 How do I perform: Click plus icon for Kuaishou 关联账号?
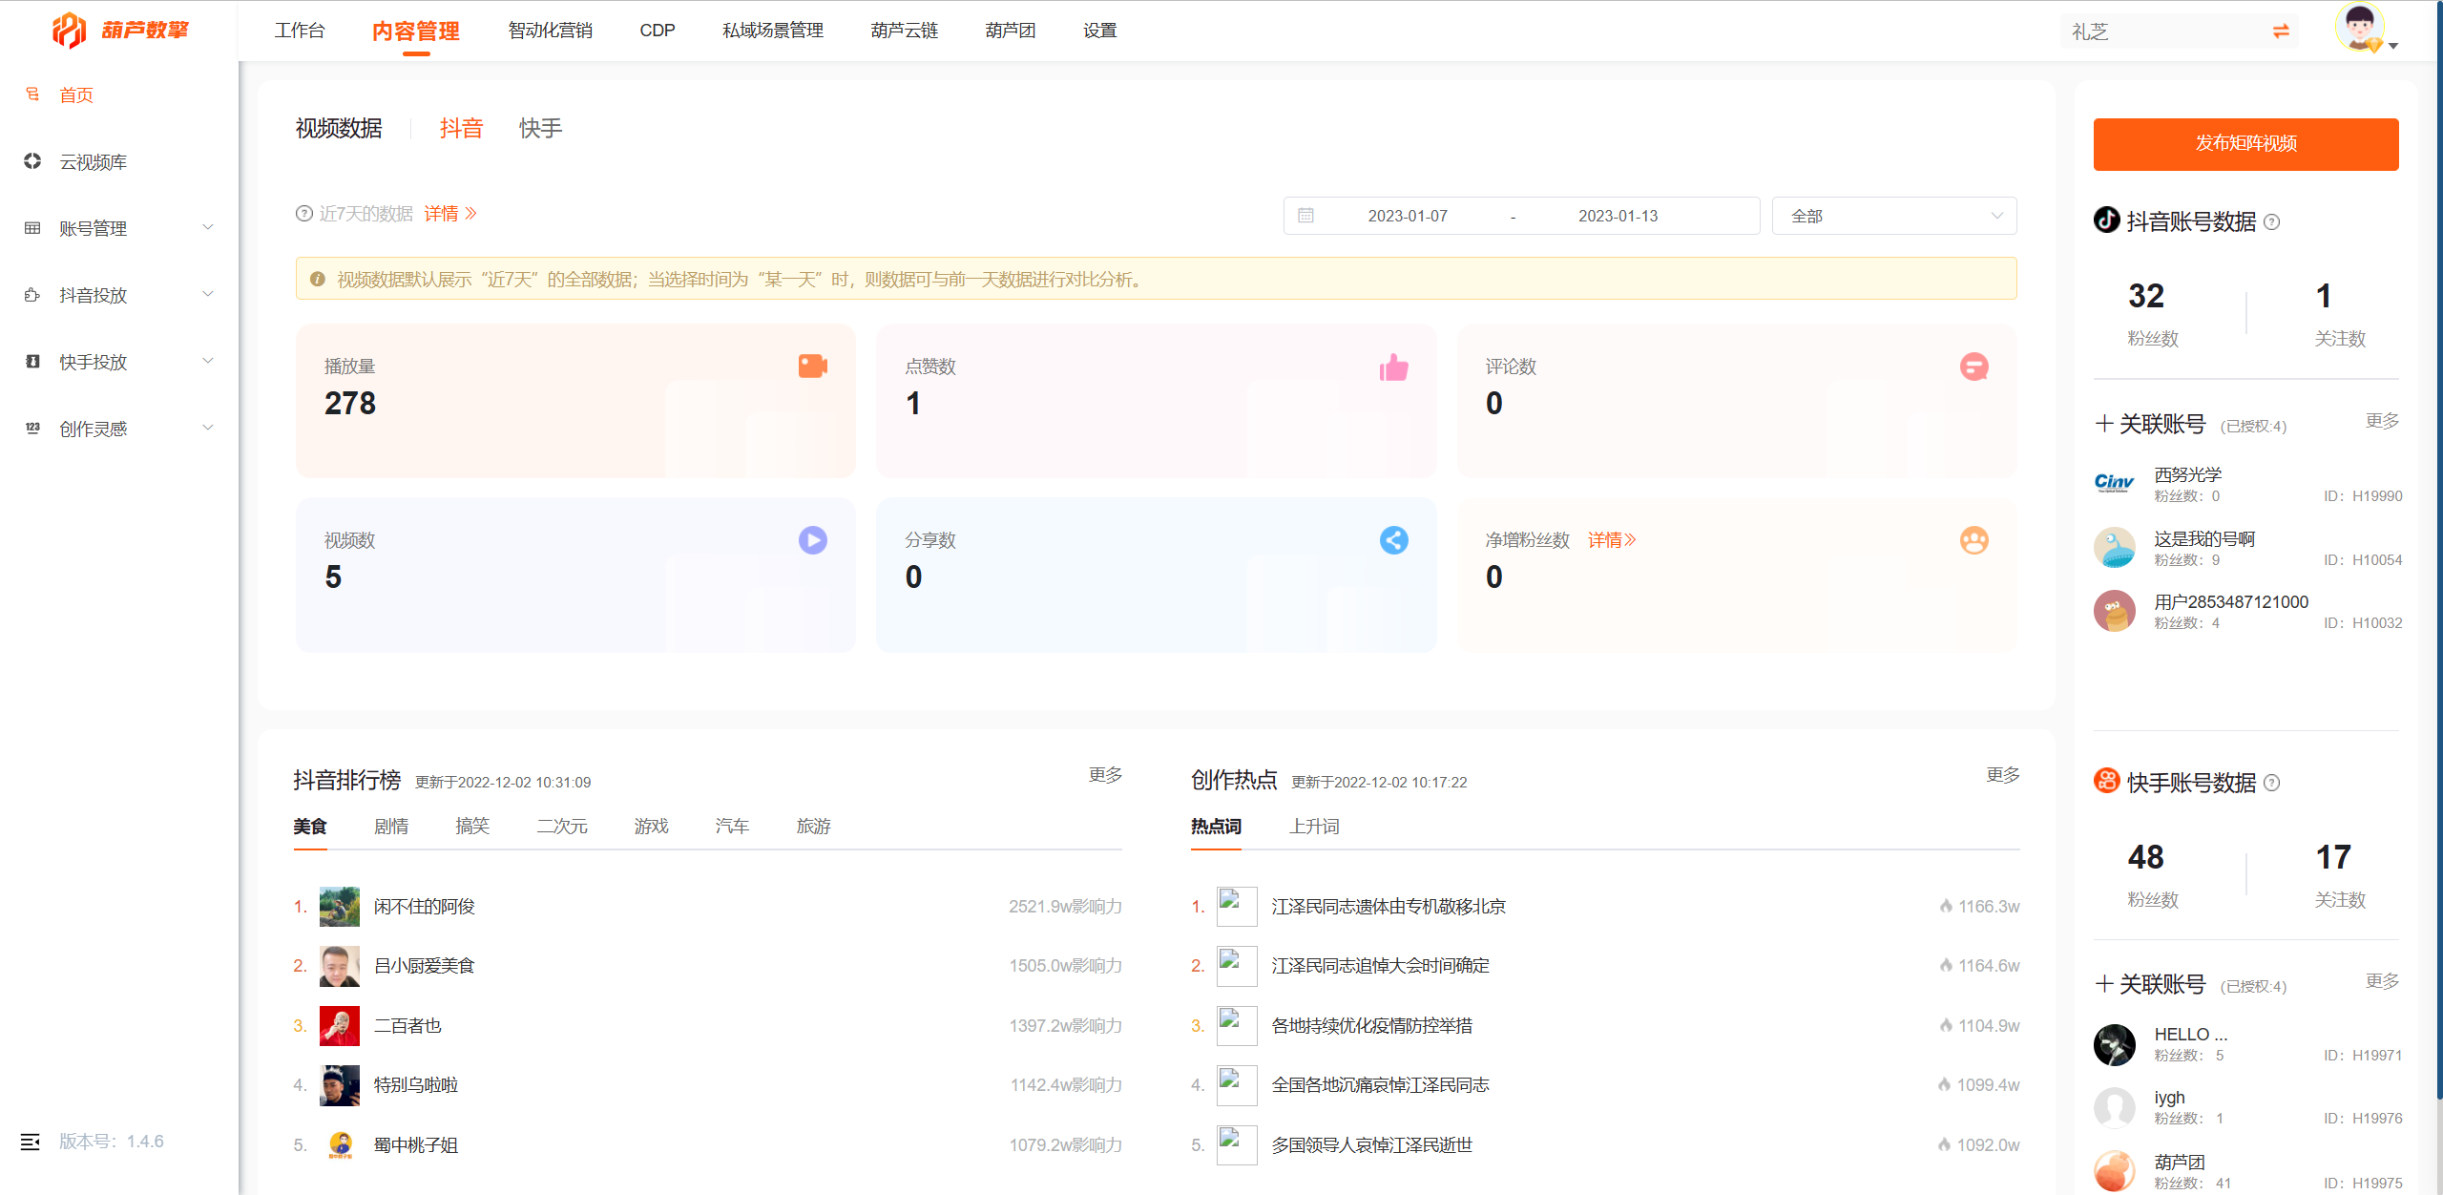coord(2103,984)
